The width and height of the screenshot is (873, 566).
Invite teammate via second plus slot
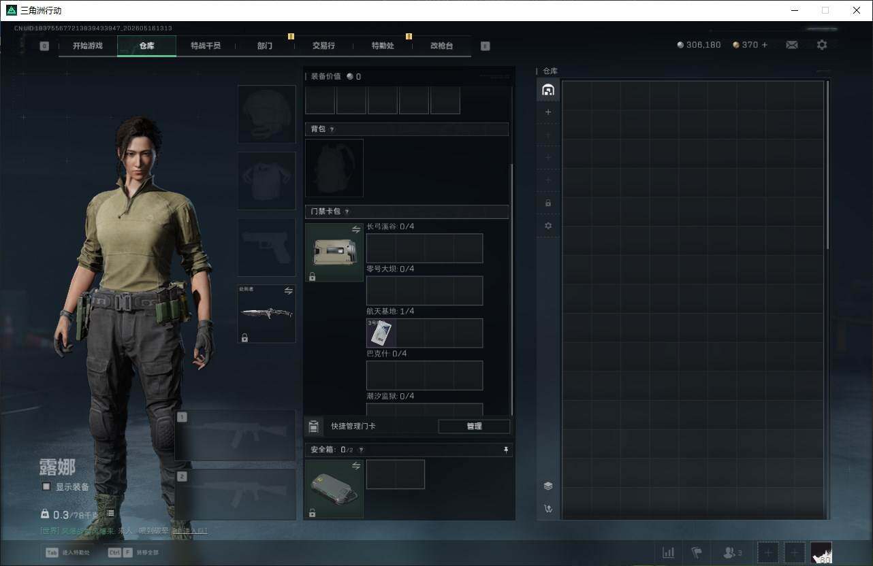(794, 552)
